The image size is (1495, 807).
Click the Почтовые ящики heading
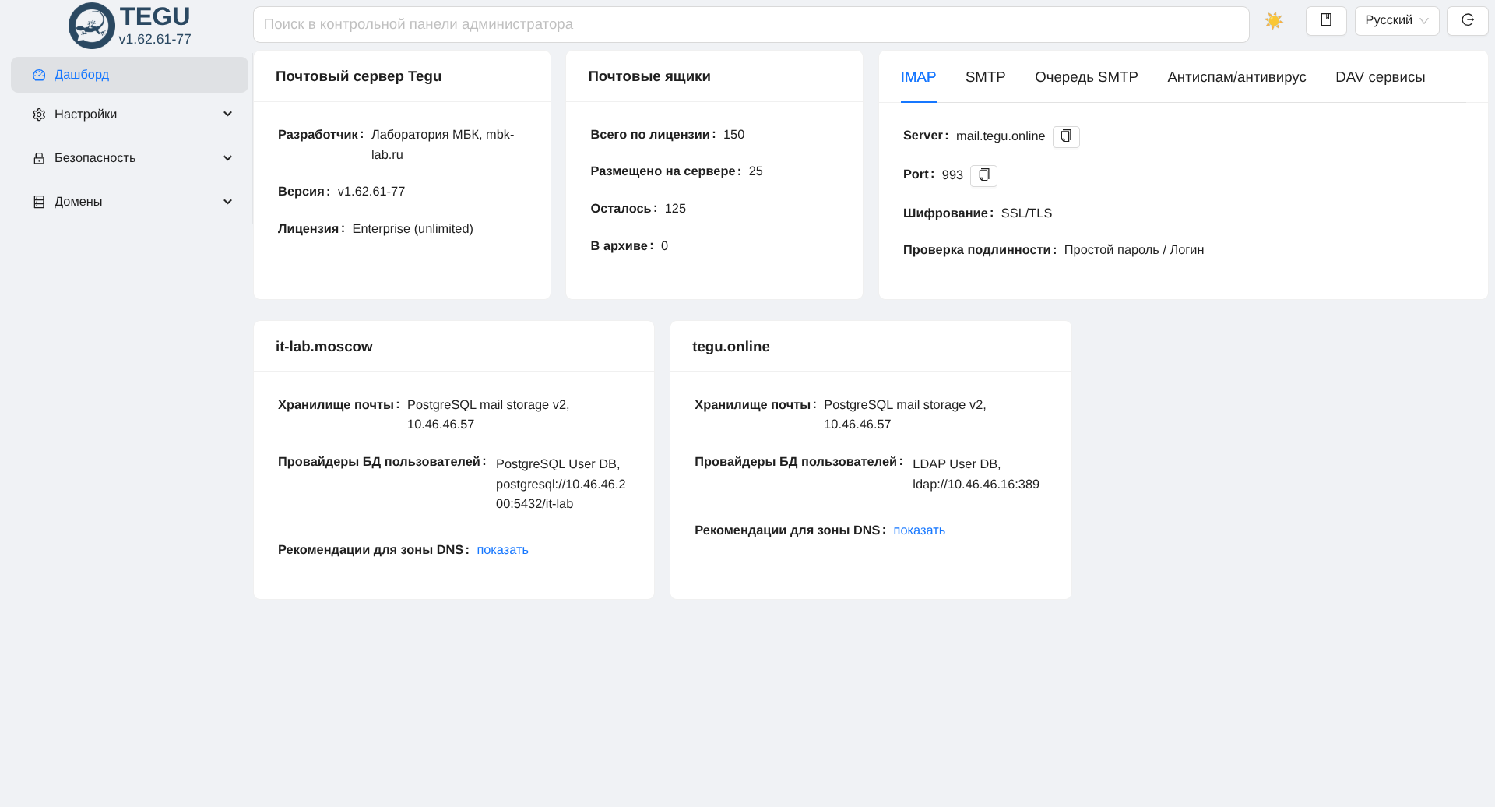pos(649,76)
